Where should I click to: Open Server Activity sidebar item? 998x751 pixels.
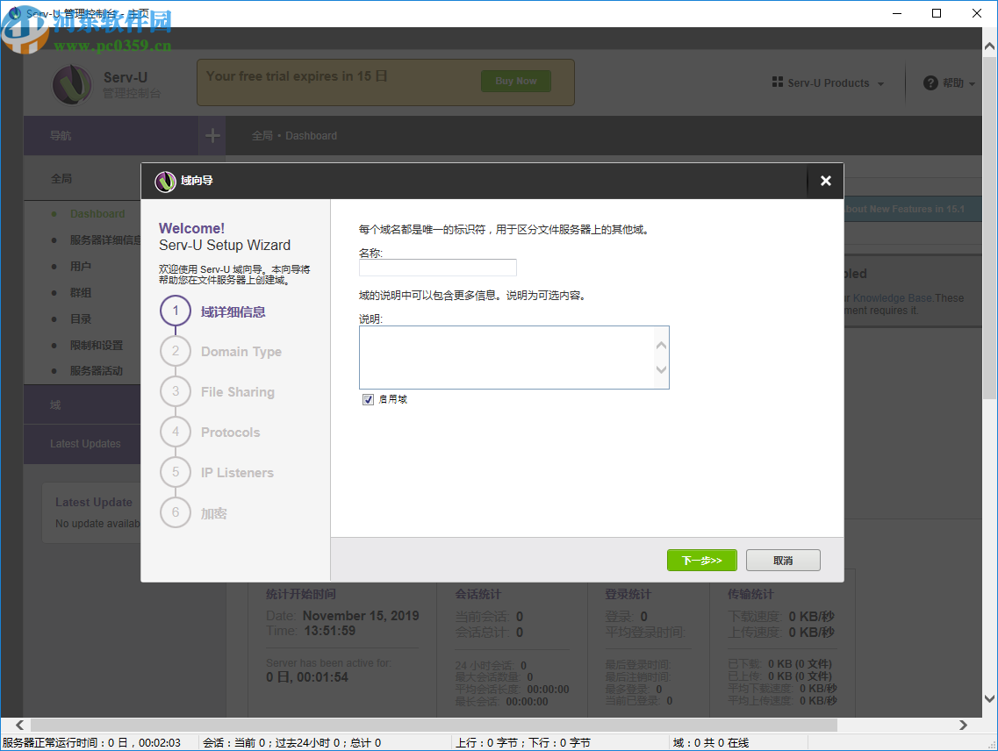pyautogui.click(x=96, y=370)
